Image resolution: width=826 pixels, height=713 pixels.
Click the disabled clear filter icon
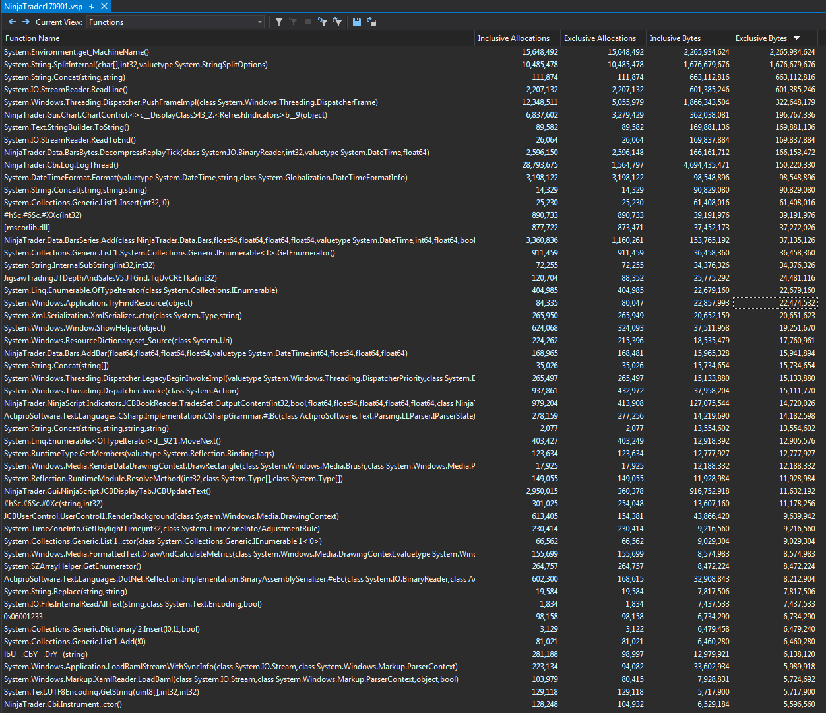point(293,22)
